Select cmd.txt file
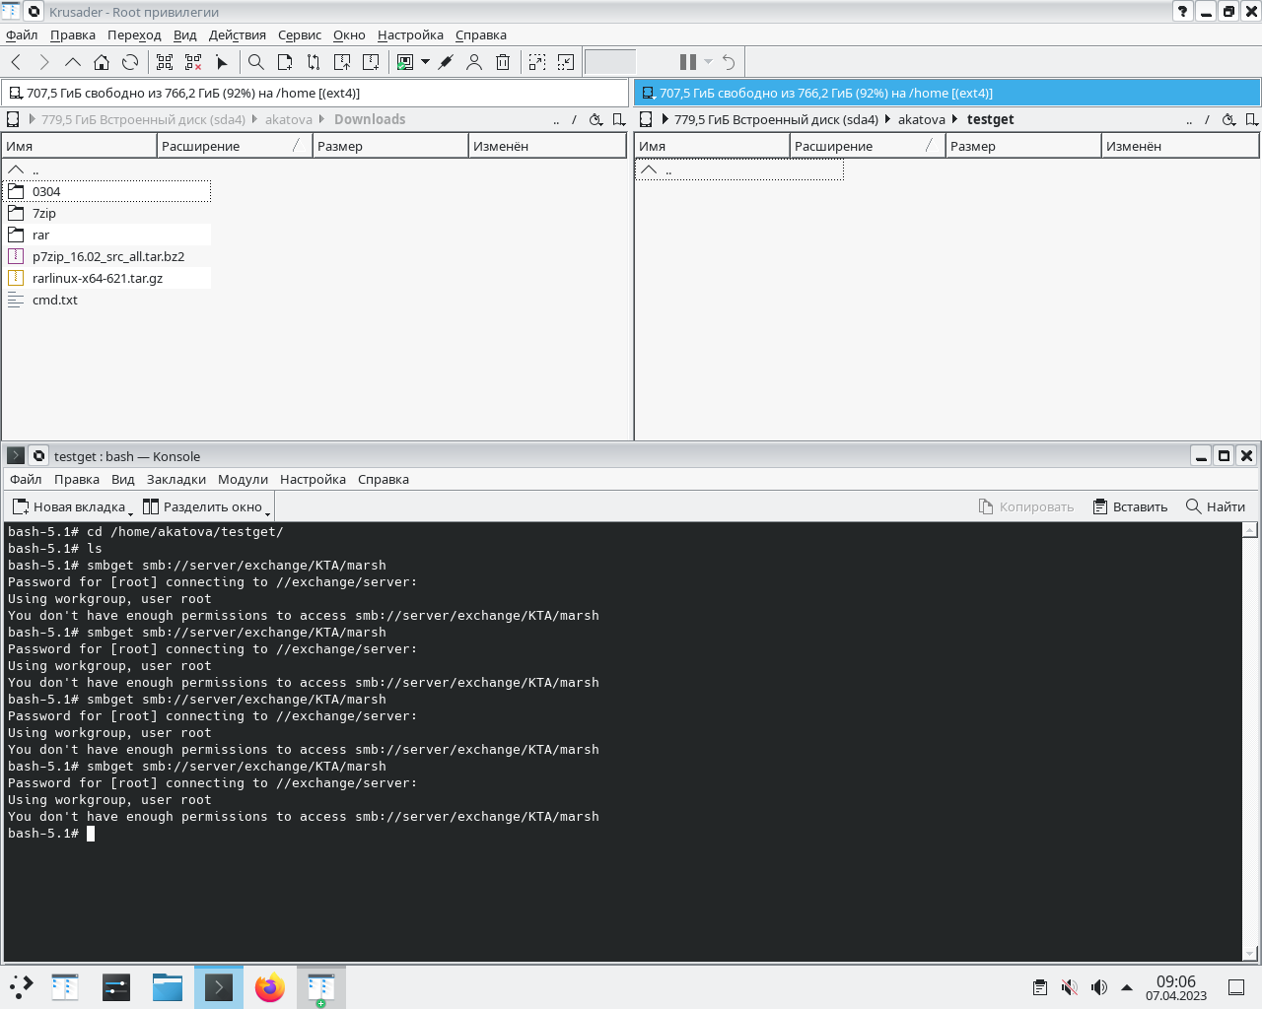 pyautogui.click(x=106, y=300)
